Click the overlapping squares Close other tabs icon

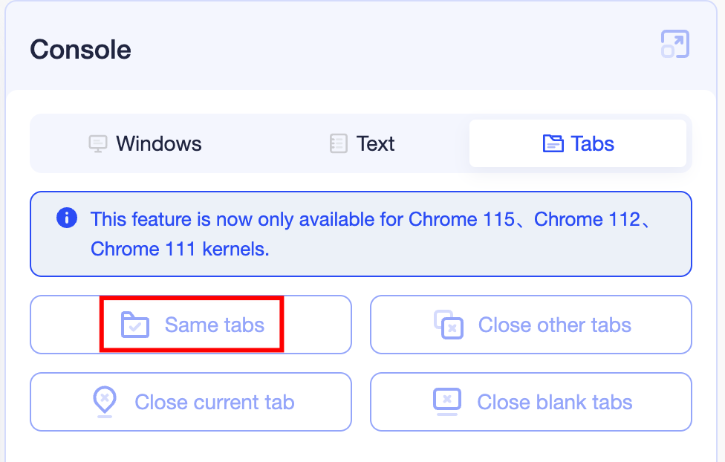point(449,325)
